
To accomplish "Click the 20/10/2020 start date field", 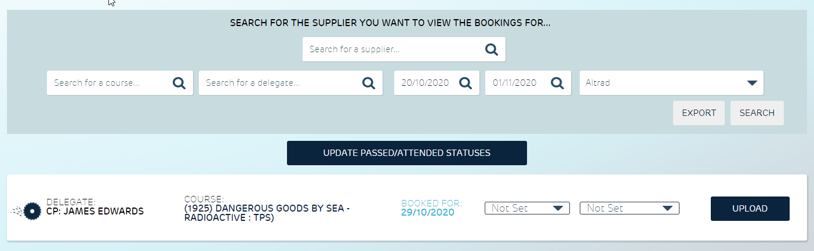I will (x=426, y=83).
